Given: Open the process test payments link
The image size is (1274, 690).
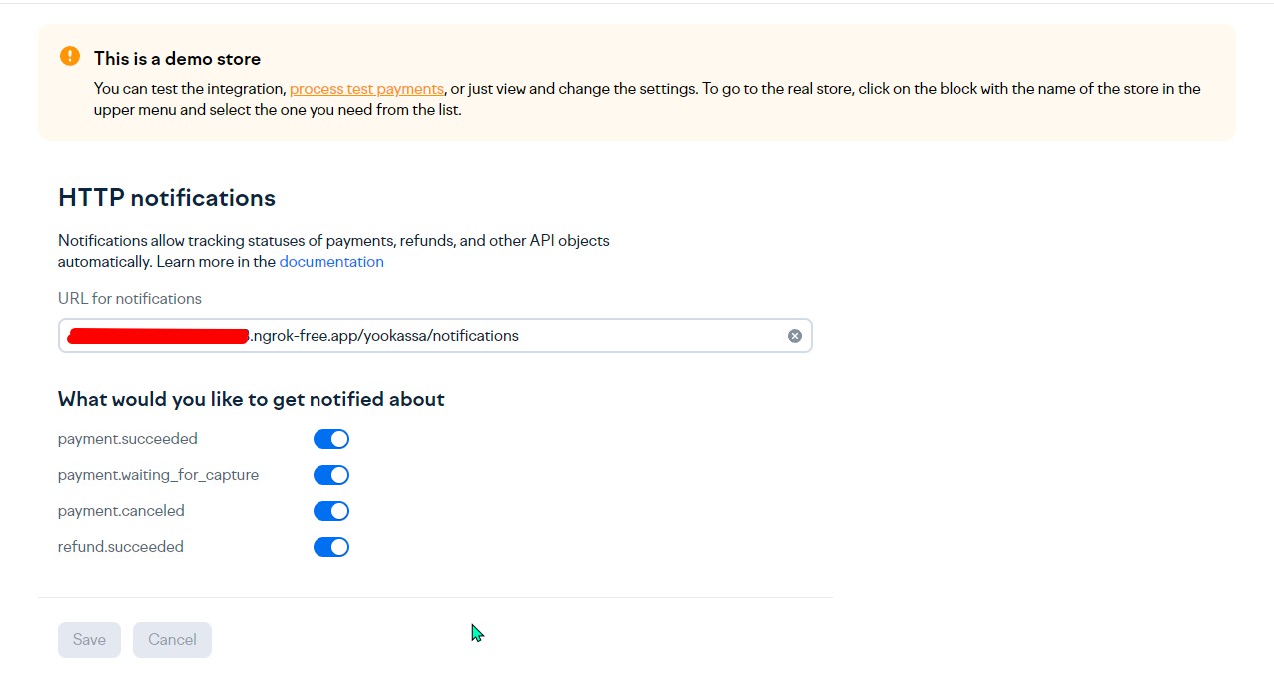Looking at the screenshot, I should tap(366, 89).
